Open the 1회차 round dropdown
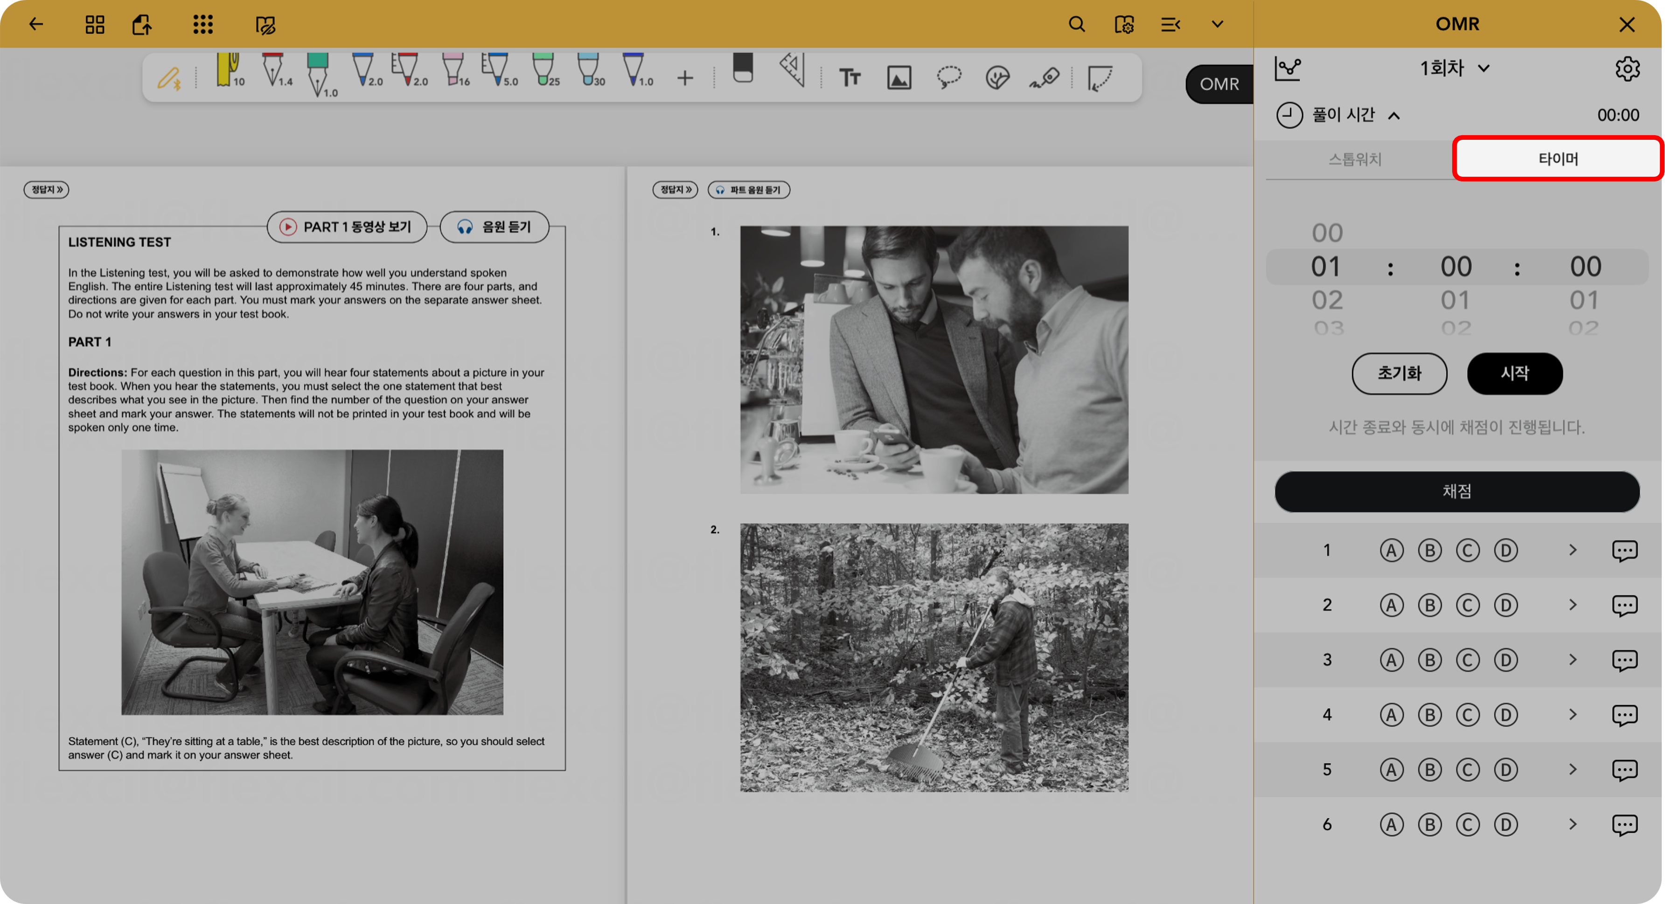This screenshot has height=904, width=1665. pyautogui.click(x=1454, y=69)
